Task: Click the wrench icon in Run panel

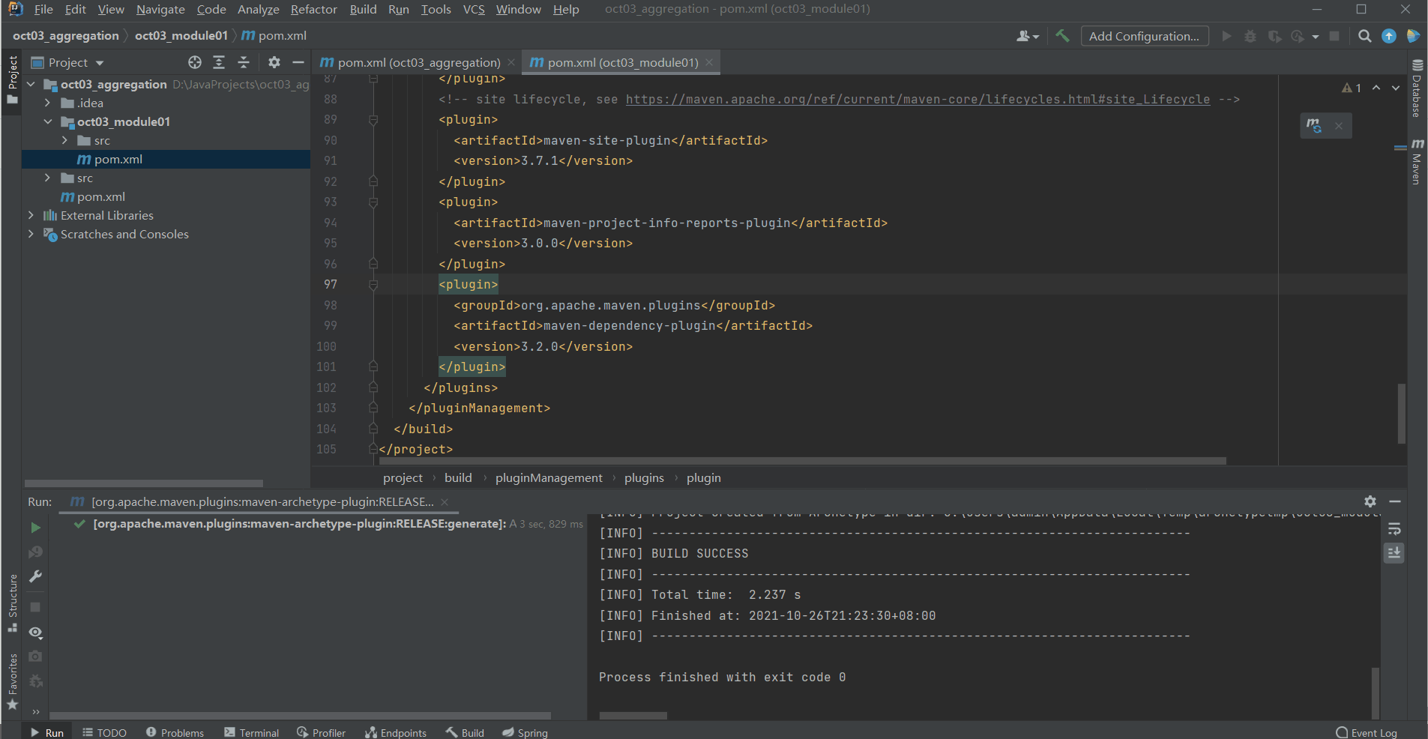Action: pos(35,576)
